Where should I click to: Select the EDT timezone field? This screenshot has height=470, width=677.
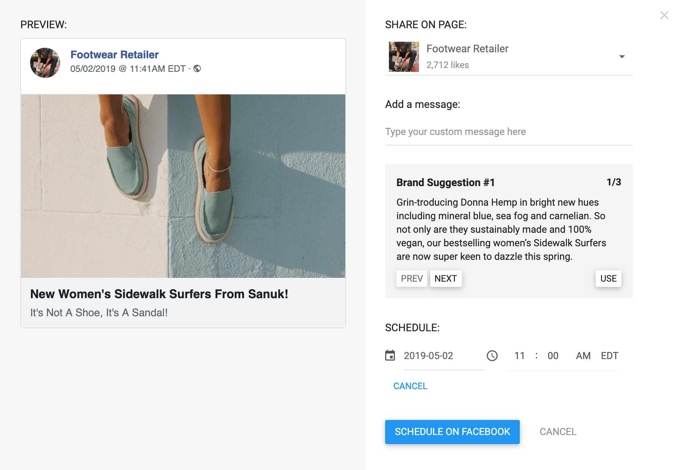[x=609, y=356]
